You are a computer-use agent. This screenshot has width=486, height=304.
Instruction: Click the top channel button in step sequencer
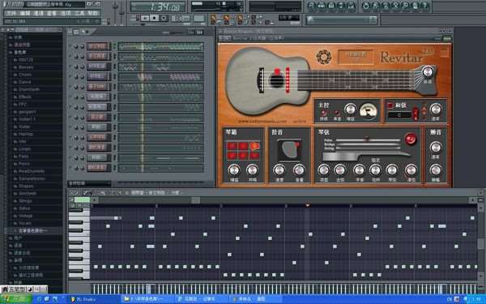(98, 46)
